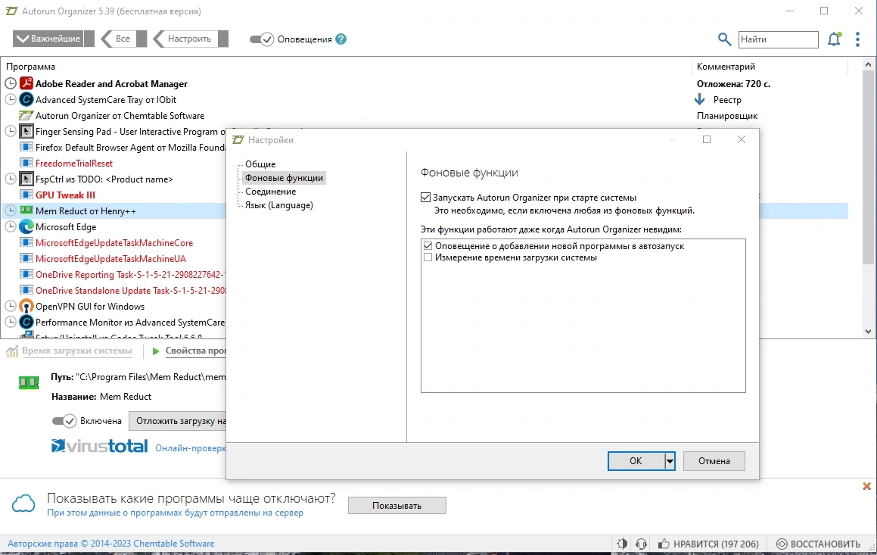
Task: Click the main list scrollbar up arrow
Action: [x=868, y=65]
